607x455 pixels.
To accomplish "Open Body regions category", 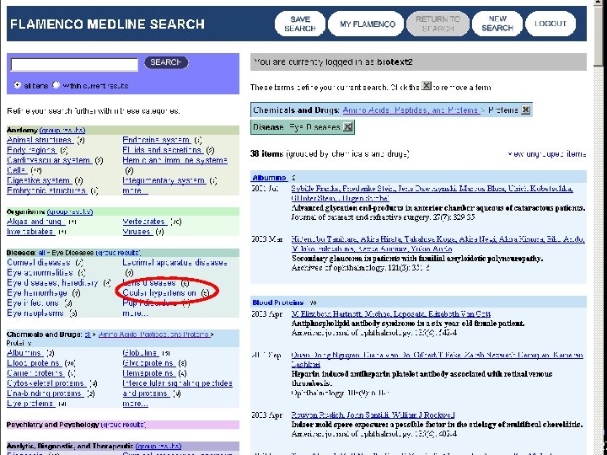I will 32,150.
